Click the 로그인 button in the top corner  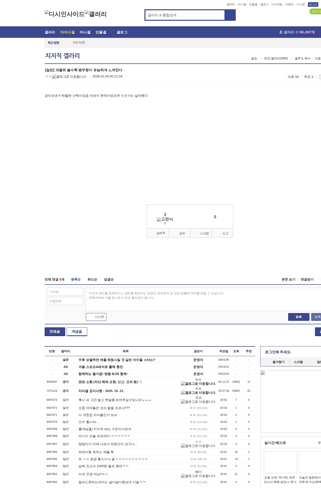tap(313, 5)
